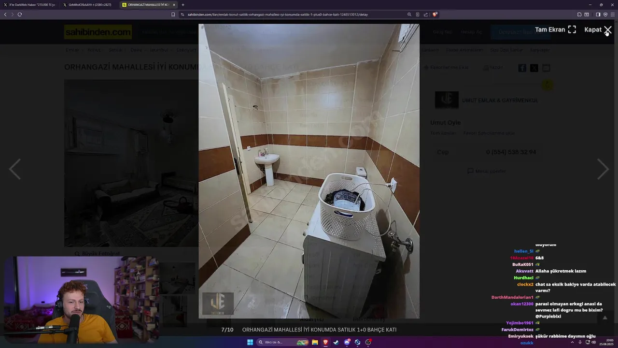The width and height of the screenshot is (618, 348).
Task: Show hidden system tray icons
Action: click(x=573, y=342)
